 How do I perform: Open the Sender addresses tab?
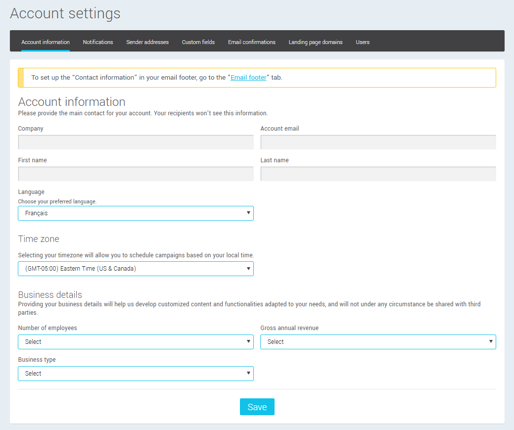[147, 42]
